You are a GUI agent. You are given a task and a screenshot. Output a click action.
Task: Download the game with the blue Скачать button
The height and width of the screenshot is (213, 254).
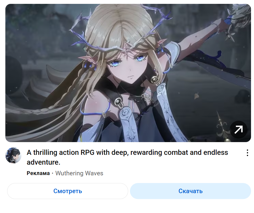coord(190,191)
